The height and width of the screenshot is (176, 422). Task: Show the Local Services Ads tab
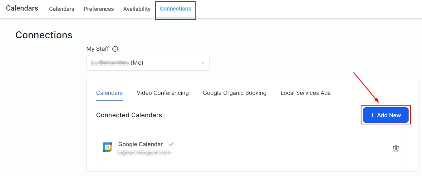[x=305, y=93]
